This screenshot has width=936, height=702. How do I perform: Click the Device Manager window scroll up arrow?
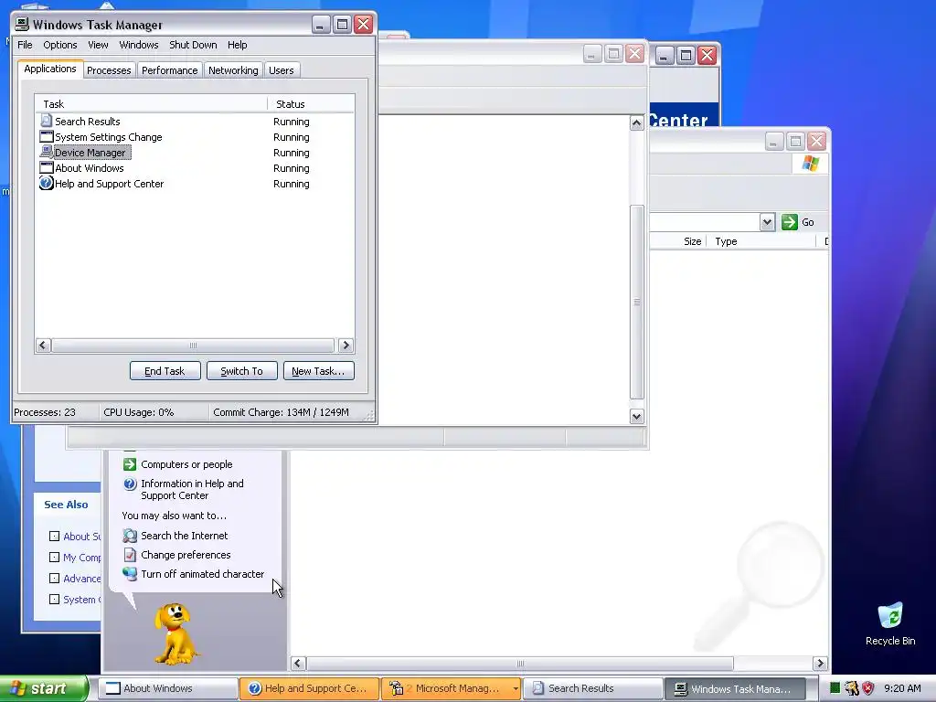636,123
